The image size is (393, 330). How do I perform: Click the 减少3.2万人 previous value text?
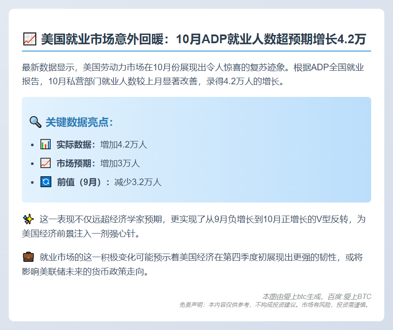coord(138,182)
